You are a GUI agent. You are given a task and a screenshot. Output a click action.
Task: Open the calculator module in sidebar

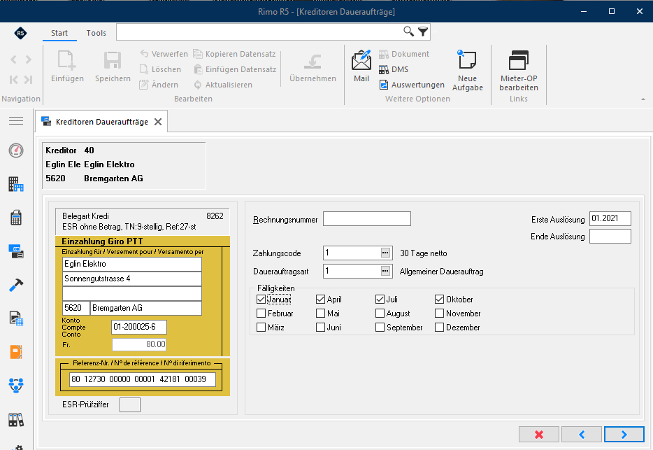tap(16, 218)
